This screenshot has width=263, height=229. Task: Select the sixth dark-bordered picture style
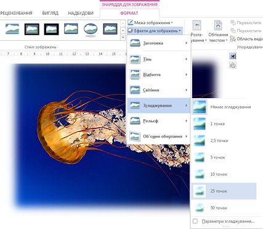pos(110,29)
